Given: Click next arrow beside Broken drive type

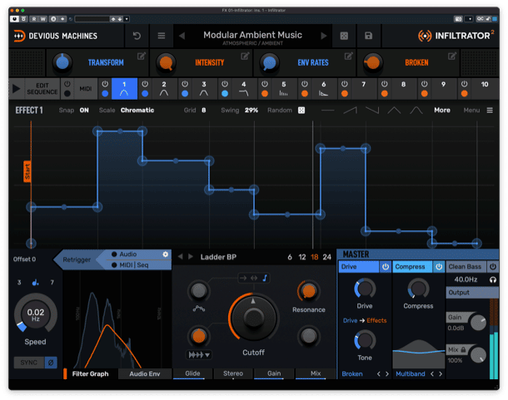Looking at the screenshot, I should (x=387, y=373).
